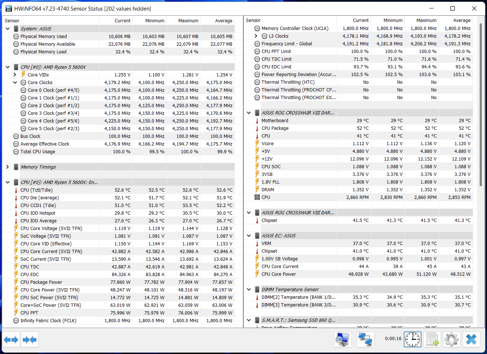Click the CPU fan RPM icon
Screen dimensions: 487x354
(257, 197)
